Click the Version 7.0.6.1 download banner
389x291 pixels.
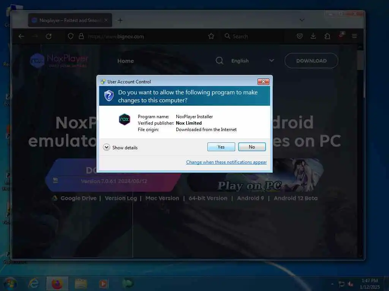114,175
